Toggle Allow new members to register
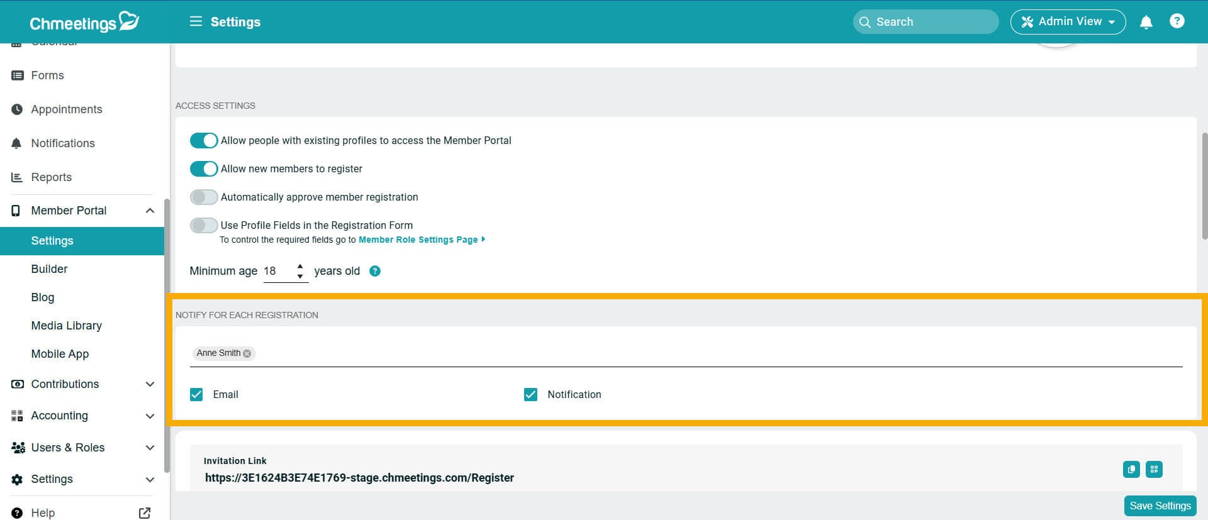Viewport: 1208px width, 520px height. (204, 169)
